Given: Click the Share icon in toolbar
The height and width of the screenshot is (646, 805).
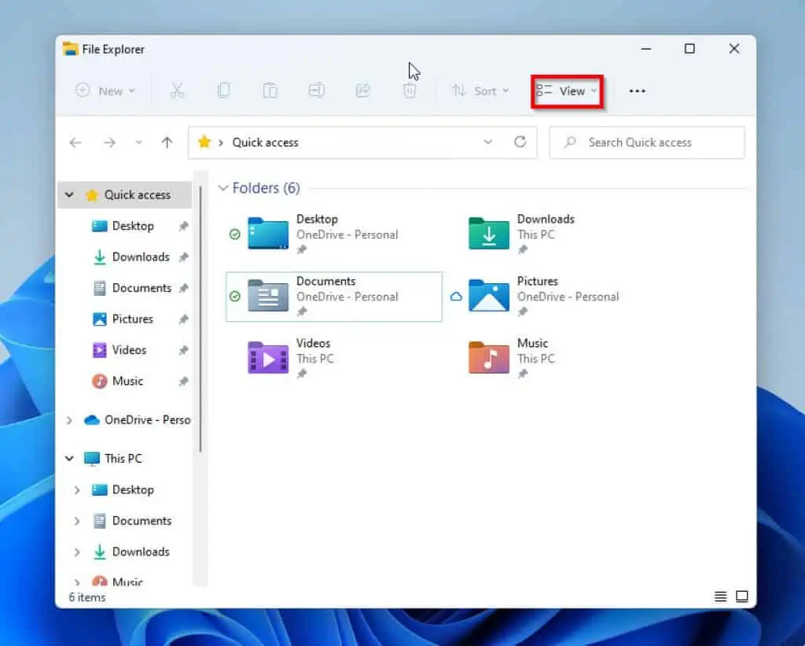Looking at the screenshot, I should (x=362, y=91).
